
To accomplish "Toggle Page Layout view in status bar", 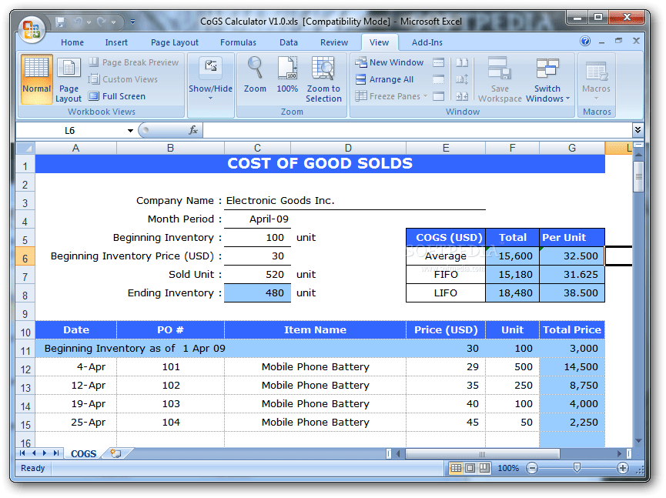I will coord(470,468).
